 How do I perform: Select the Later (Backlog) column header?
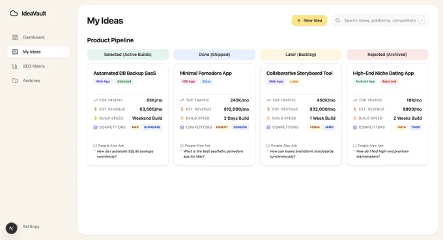click(x=300, y=55)
